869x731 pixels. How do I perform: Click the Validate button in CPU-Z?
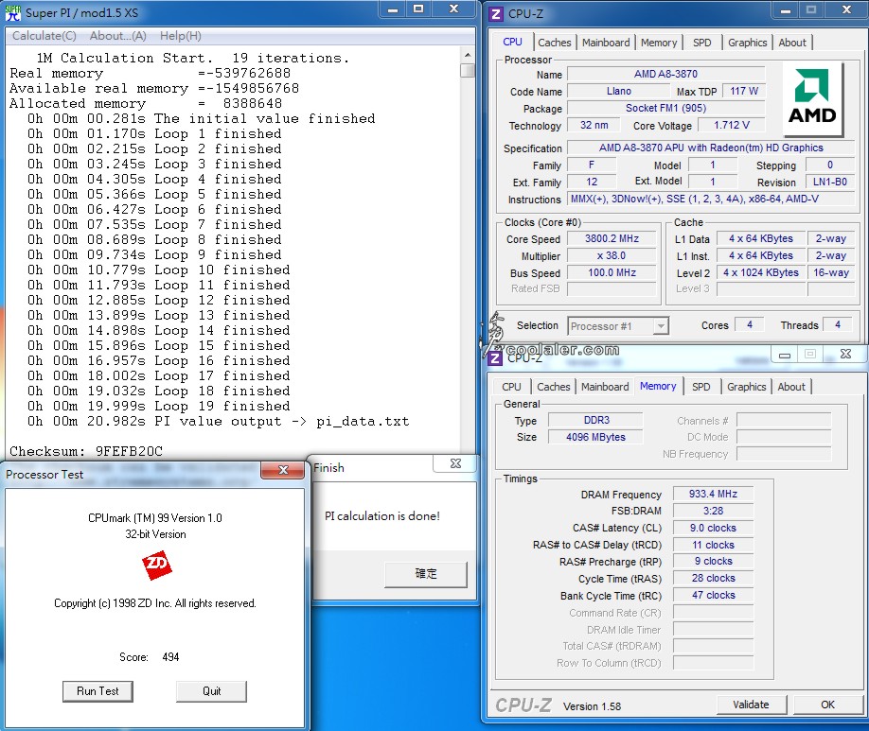pyautogui.click(x=751, y=705)
